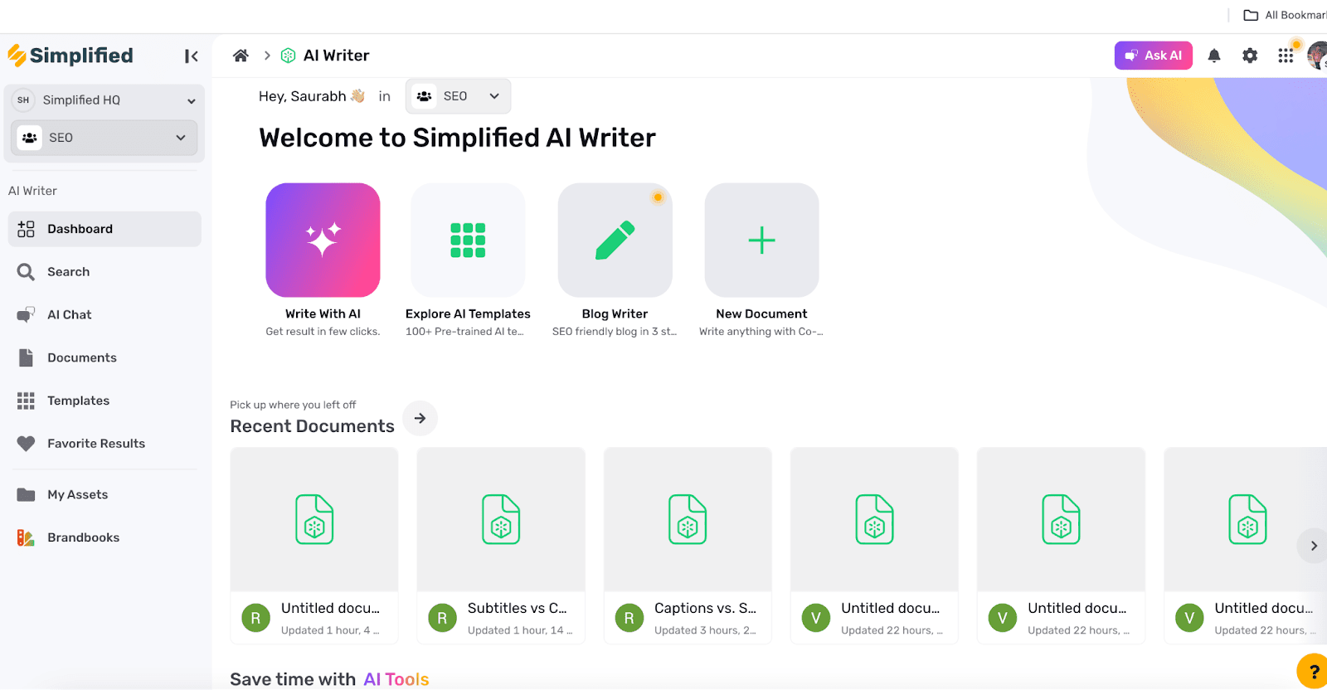The width and height of the screenshot is (1327, 690).
Task: Click the New Document plus tile
Action: pos(761,241)
